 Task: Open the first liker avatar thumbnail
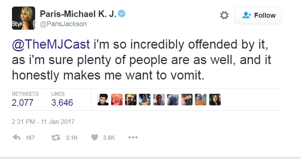(103, 100)
